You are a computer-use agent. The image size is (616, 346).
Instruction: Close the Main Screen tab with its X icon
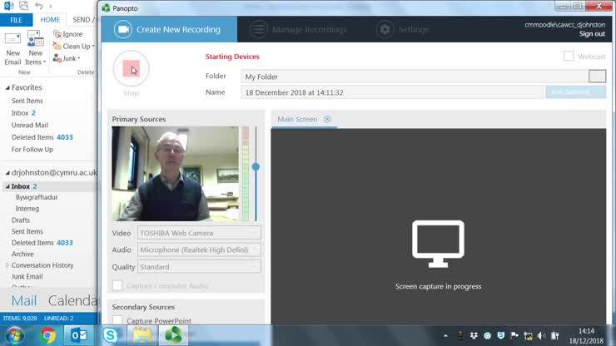point(327,120)
